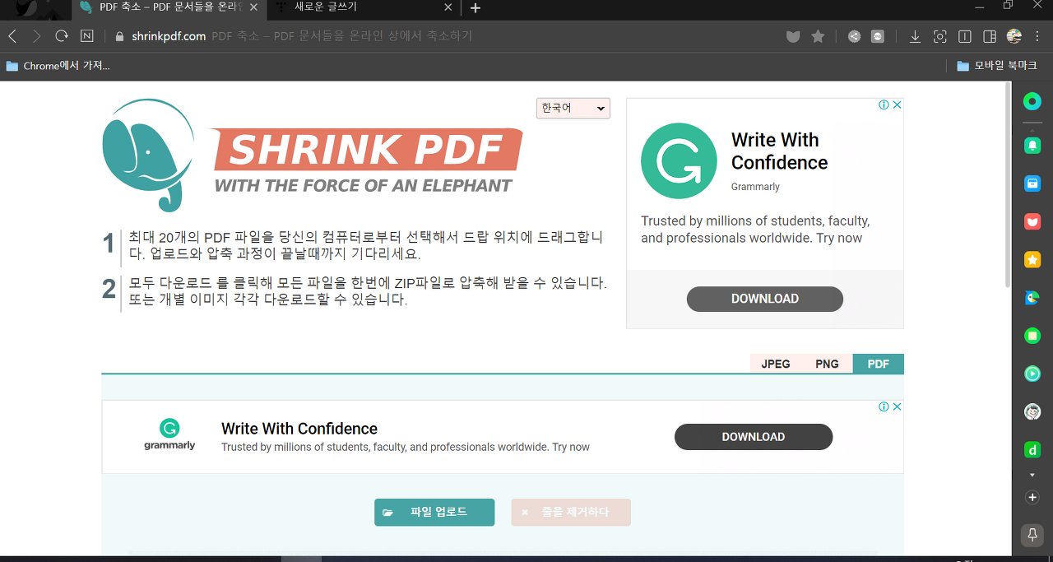Open the green play button sidebar icon

[1032, 374]
